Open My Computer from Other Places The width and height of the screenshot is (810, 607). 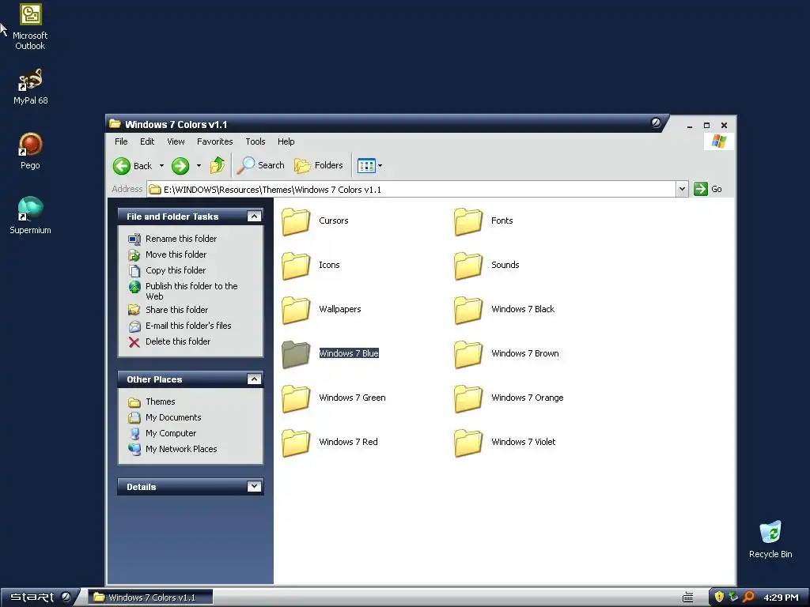171,434
